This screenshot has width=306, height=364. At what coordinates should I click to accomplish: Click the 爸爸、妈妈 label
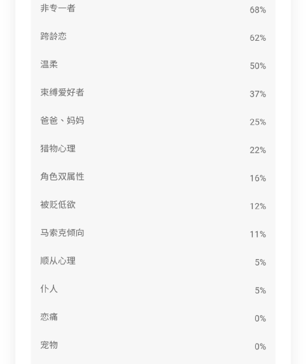coord(62,121)
